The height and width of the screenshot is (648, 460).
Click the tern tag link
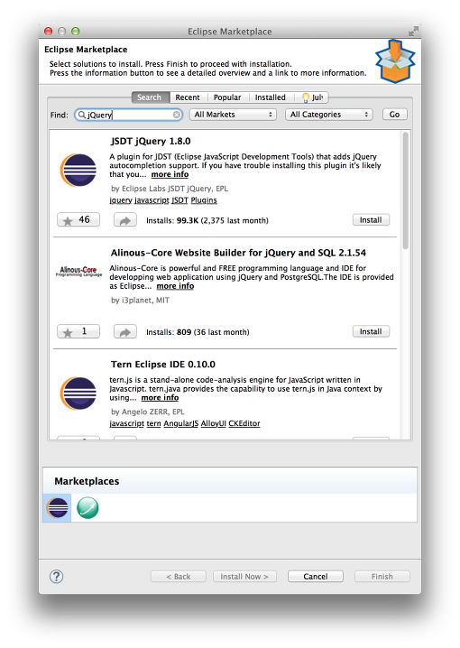[x=153, y=423]
